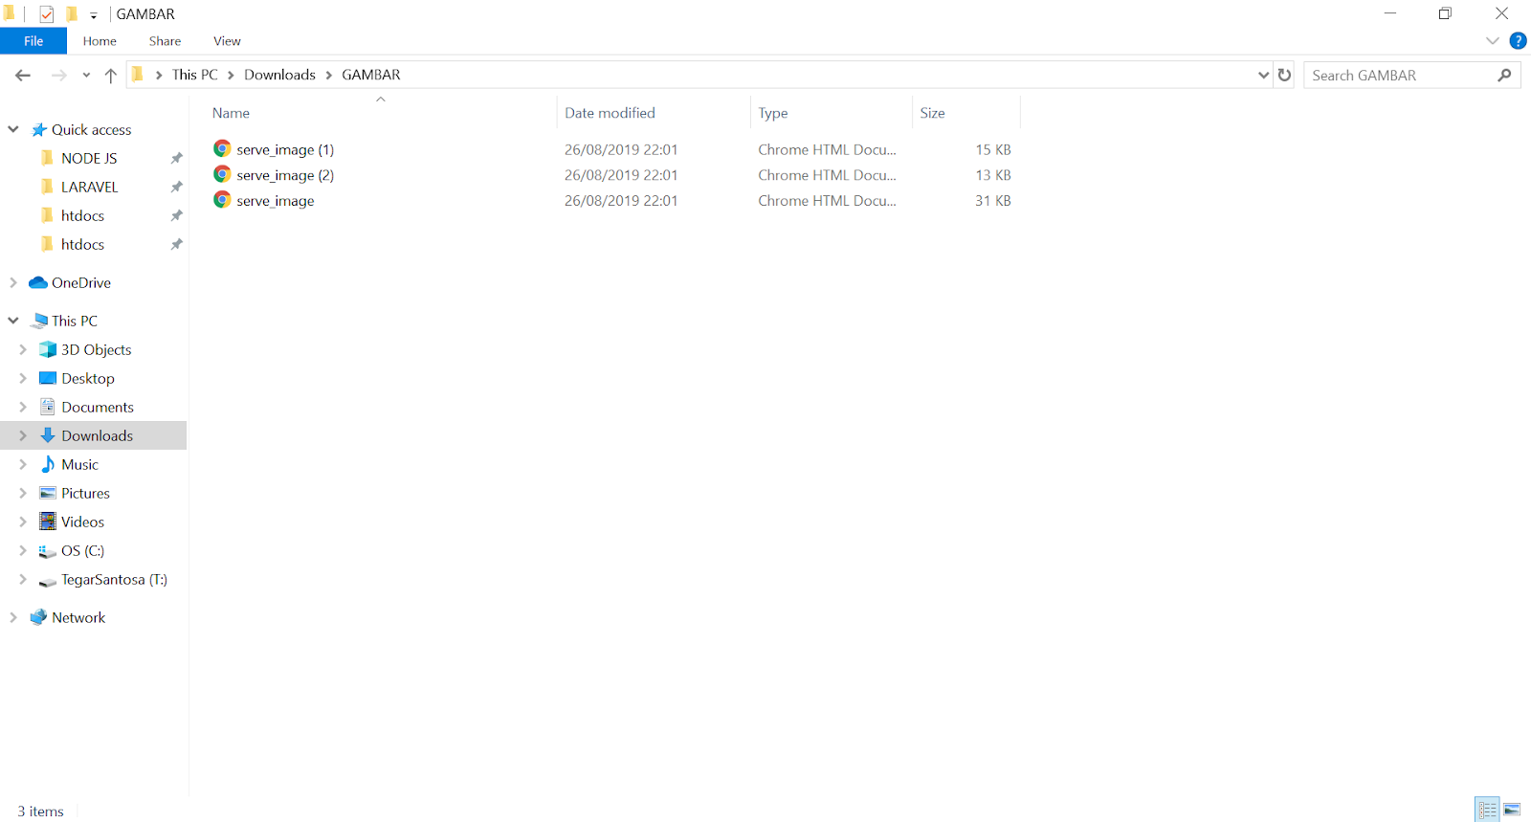Expand the ribbon using the chevron
Screen dimensions: 1531x822
[x=1492, y=40]
